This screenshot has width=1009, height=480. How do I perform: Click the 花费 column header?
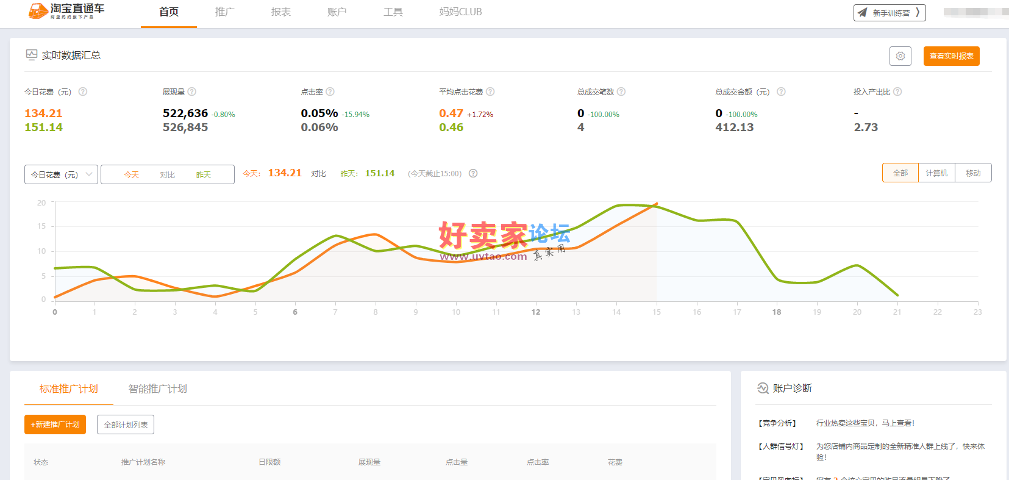coord(615,462)
